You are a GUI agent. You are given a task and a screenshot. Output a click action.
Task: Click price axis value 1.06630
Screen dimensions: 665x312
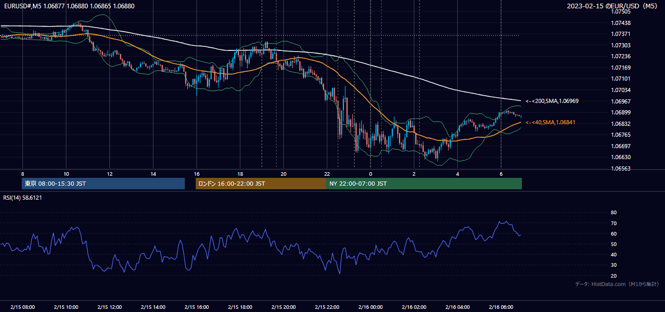click(621, 157)
